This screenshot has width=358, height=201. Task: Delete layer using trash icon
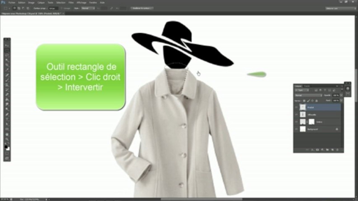click(337, 150)
